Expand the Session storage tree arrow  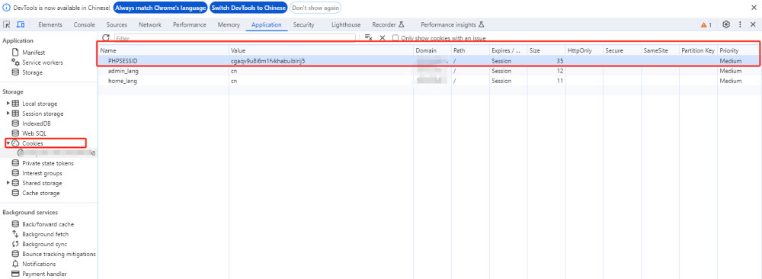(8, 114)
